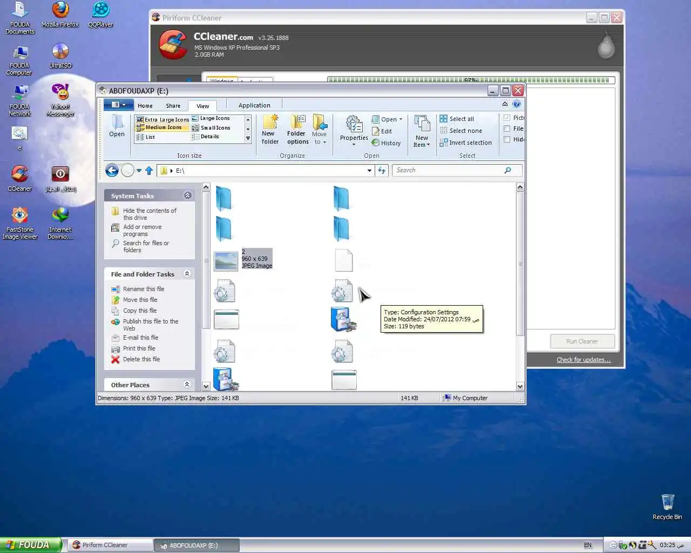This screenshot has width=691, height=553.
Task: Switch view to Extra Large Icons
Action: pyautogui.click(x=162, y=119)
